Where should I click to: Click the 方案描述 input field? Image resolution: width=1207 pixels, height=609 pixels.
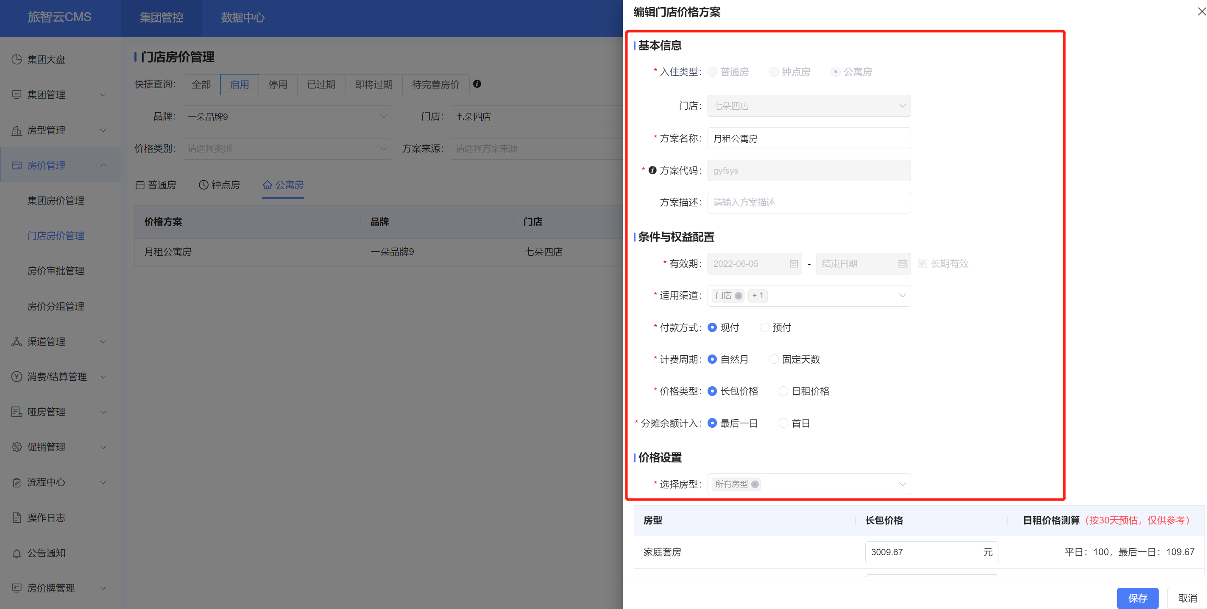(x=809, y=202)
